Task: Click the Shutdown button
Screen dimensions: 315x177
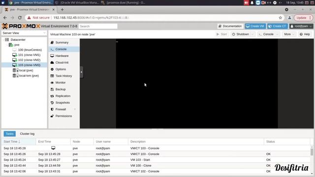Action: pos(241,34)
